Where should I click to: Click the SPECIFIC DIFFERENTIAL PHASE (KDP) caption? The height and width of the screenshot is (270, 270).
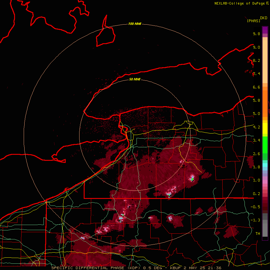tap(95, 268)
